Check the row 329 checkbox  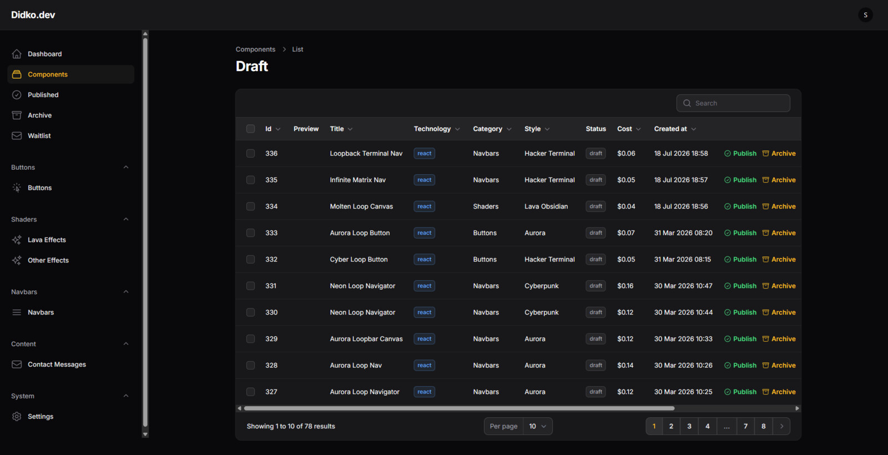coord(251,339)
